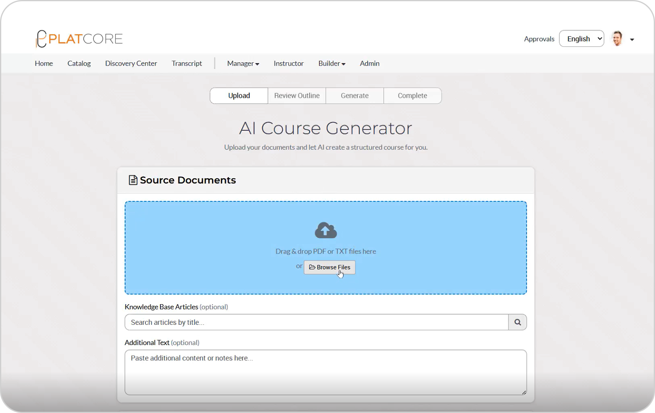The height and width of the screenshot is (413, 655).
Task: Click the magnifier search icon
Action: (517, 322)
